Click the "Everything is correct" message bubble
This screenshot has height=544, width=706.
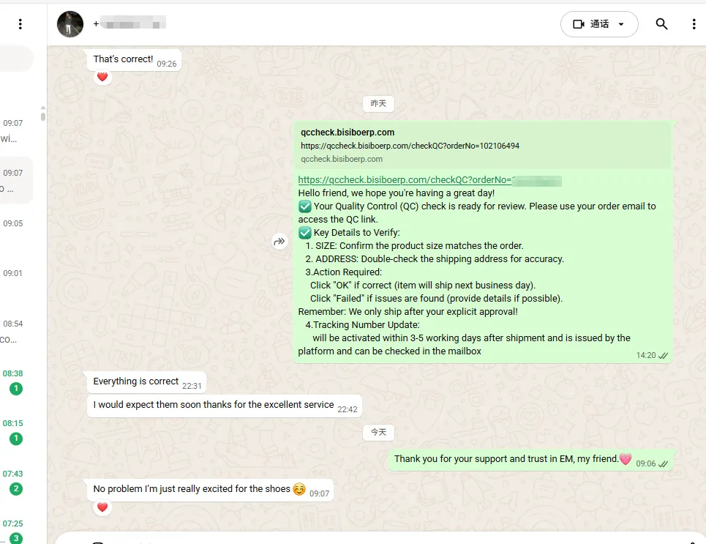click(146, 382)
